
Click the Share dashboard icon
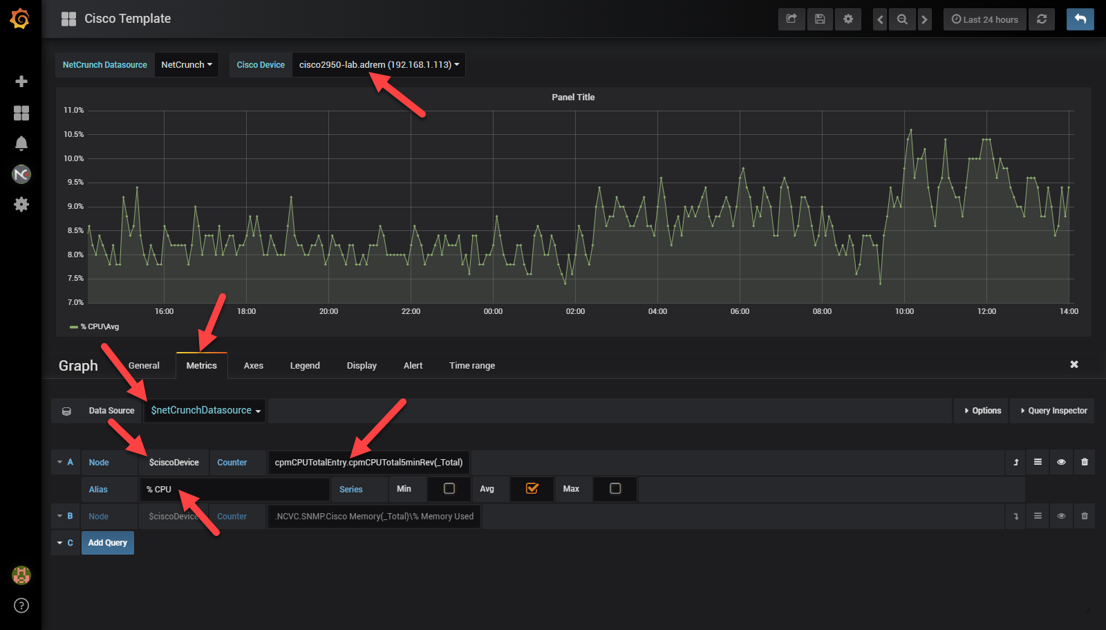pyautogui.click(x=791, y=19)
